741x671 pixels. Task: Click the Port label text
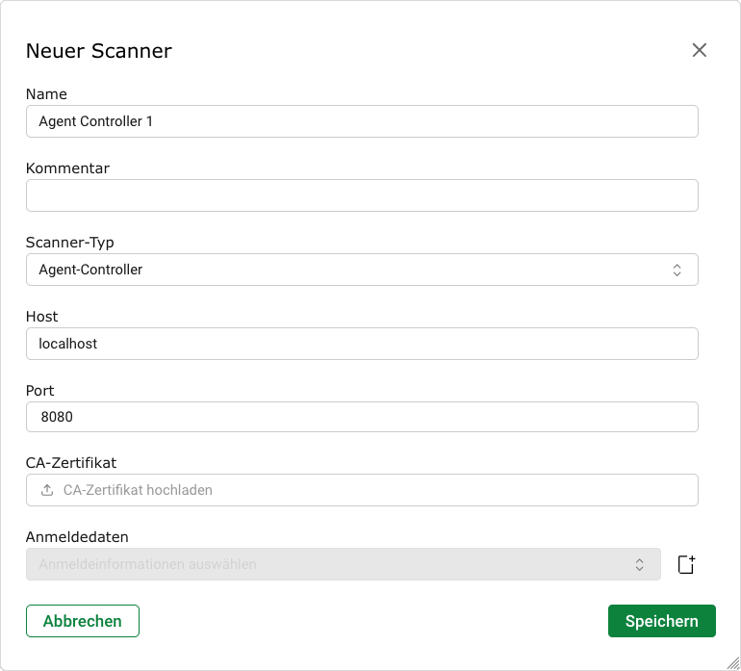[x=40, y=391]
